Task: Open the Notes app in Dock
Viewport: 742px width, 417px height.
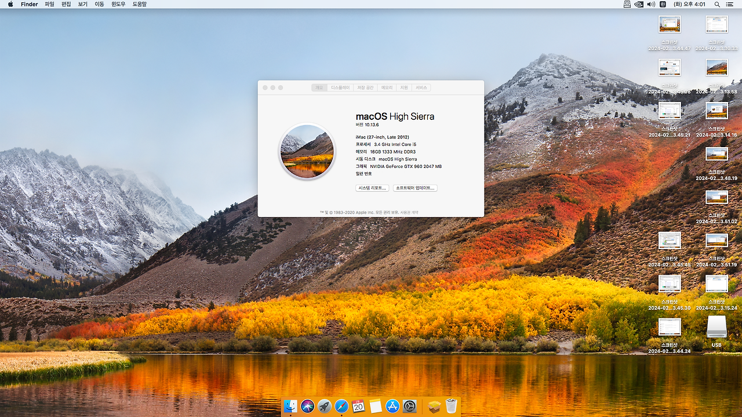Action: 376,406
